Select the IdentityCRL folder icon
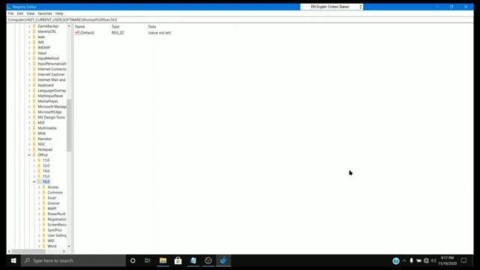 (x=34, y=31)
